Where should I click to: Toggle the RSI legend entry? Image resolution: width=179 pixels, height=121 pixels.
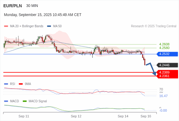point(10,84)
